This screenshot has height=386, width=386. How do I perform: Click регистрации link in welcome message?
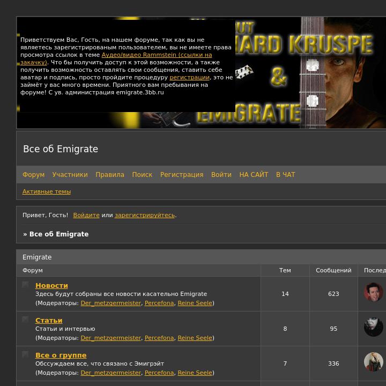point(190,77)
